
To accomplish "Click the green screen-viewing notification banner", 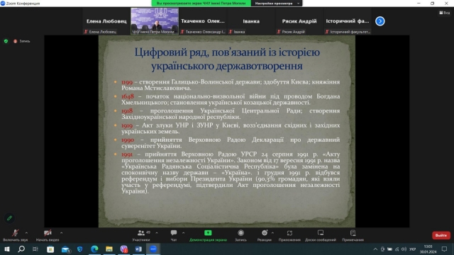I will [x=201, y=3].
